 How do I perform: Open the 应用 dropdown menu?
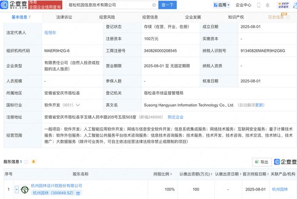click(x=221, y=5)
